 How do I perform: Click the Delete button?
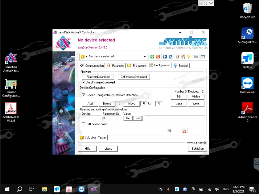click(x=107, y=104)
